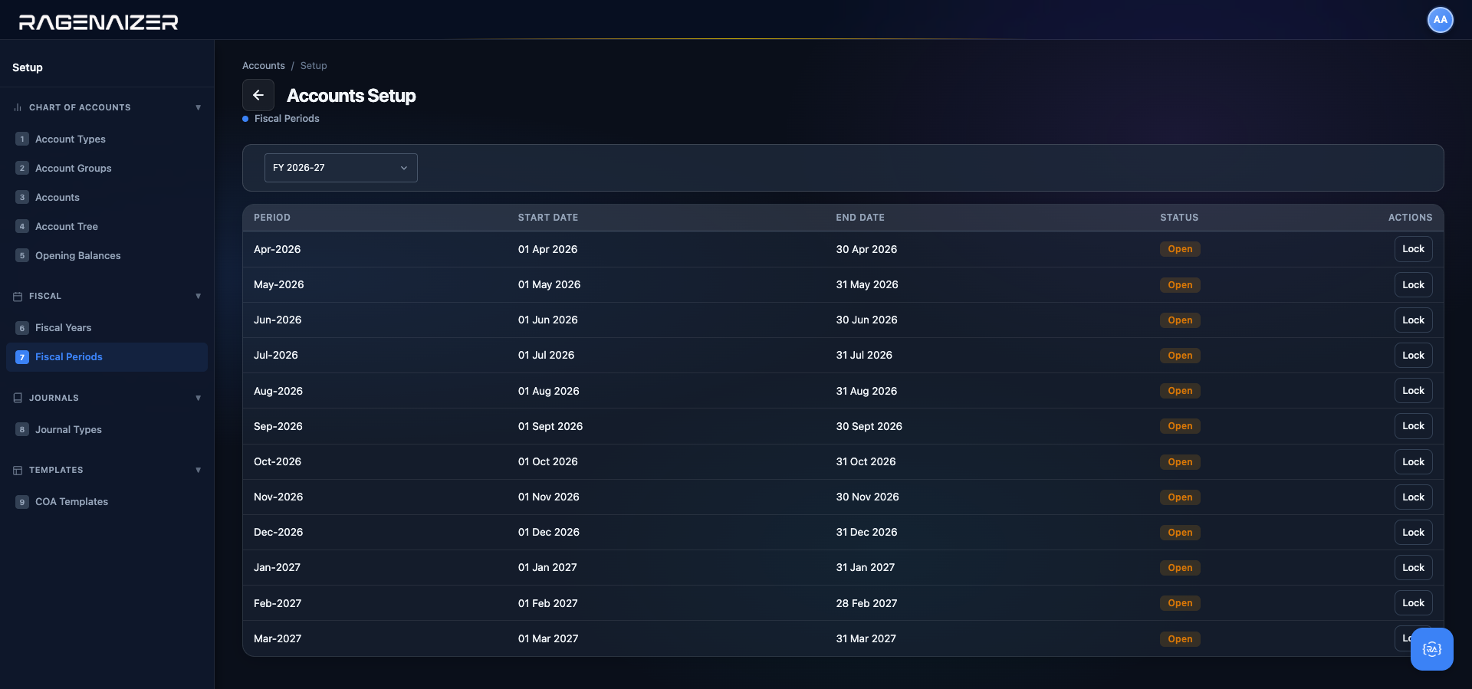Image resolution: width=1472 pixels, height=689 pixels.
Task: Lock the May-2026 period
Action: tap(1413, 285)
